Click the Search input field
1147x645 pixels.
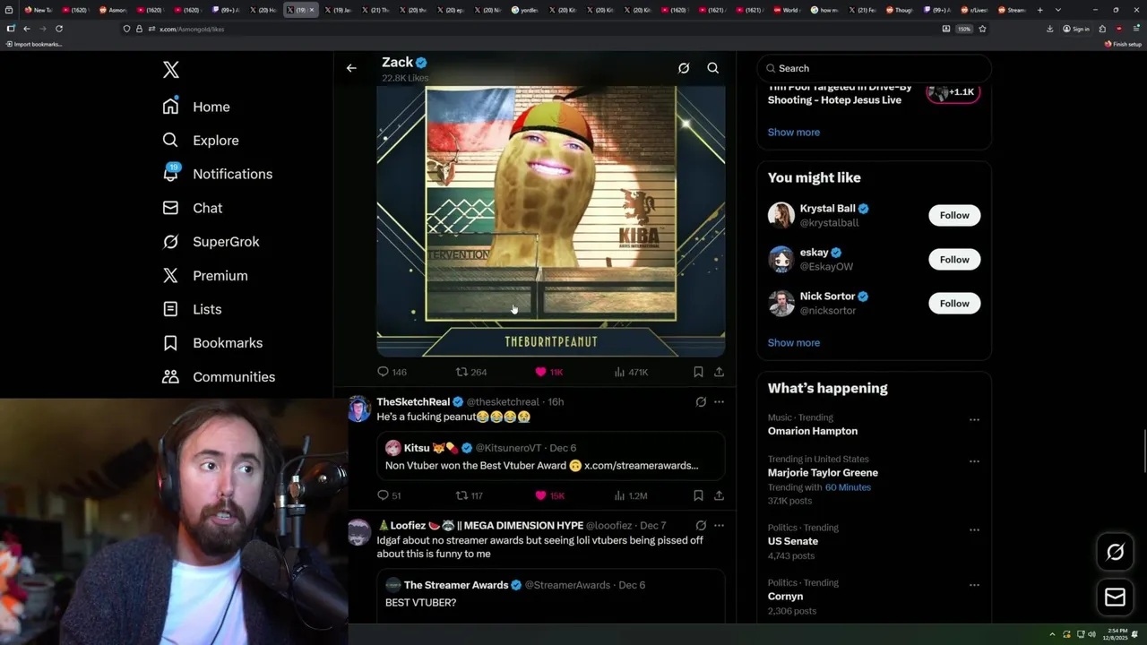[874, 68]
